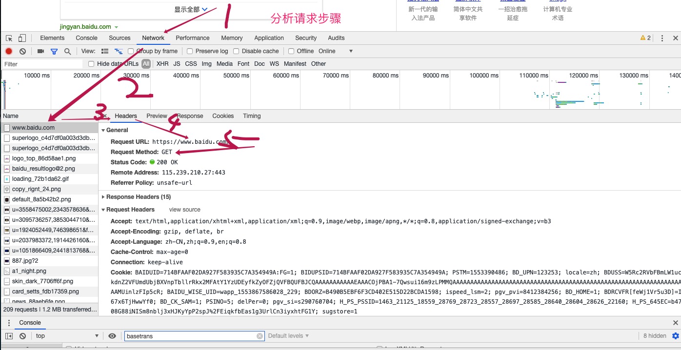Viewport: 681px width, 350px height.
Task: Click the 120000 ms timeline marker
Action: click(x=583, y=76)
